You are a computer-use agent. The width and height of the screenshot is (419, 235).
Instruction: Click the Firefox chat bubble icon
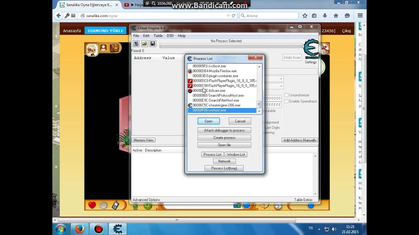point(347,16)
